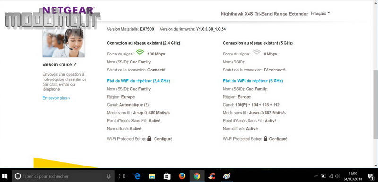Click the 5 GHz WPS padlock icon
The height and width of the screenshot is (182, 378).
[266, 139]
